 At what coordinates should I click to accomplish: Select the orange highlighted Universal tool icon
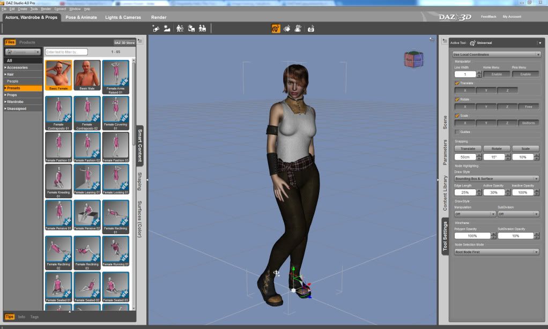[276, 28]
